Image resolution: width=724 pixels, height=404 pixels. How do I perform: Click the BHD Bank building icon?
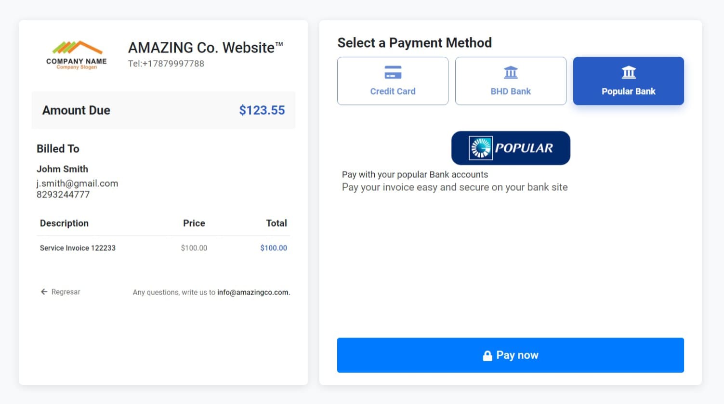[x=511, y=73]
